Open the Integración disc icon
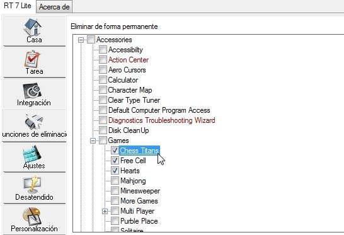The width and height of the screenshot is (344, 235). 32,90
